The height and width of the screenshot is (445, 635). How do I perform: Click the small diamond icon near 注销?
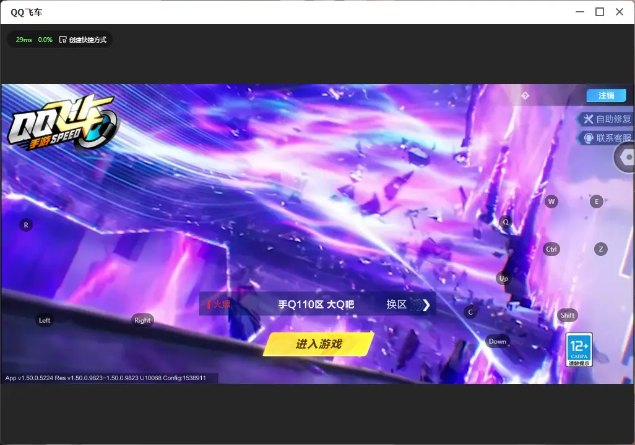click(525, 96)
